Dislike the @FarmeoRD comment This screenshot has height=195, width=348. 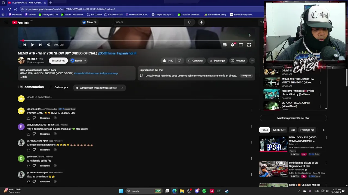[34, 118]
